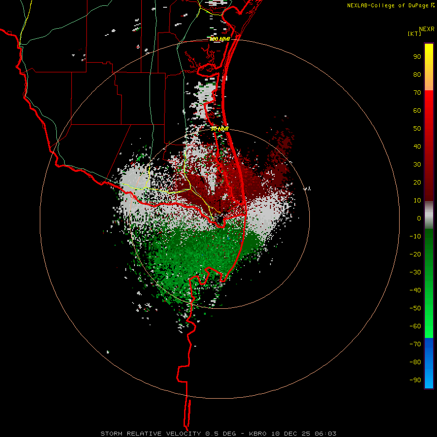The image size is (437, 437).
Task: Click the -90 scale value
Action: pyautogui.click(x=415, y=380)
